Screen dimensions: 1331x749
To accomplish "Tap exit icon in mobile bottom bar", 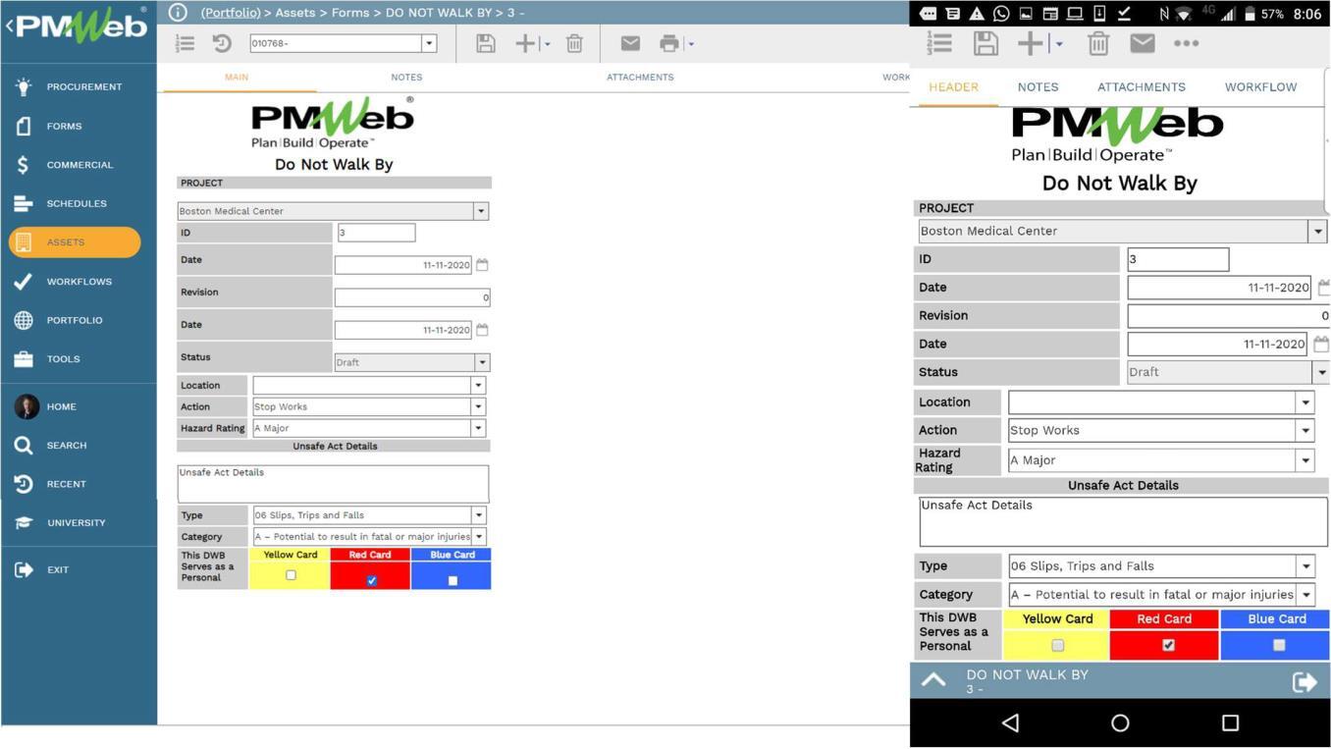I will (1304, 682).
